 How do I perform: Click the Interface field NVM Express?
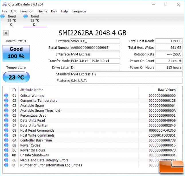pos(95,54)
